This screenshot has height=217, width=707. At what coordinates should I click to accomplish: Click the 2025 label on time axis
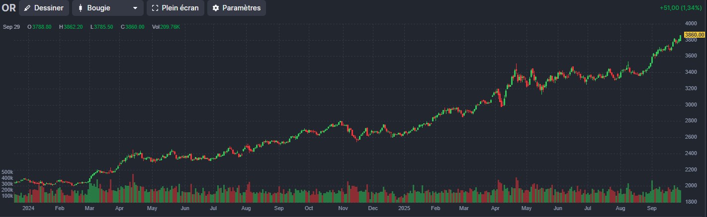pyautogui.click(x=405, y=210)
